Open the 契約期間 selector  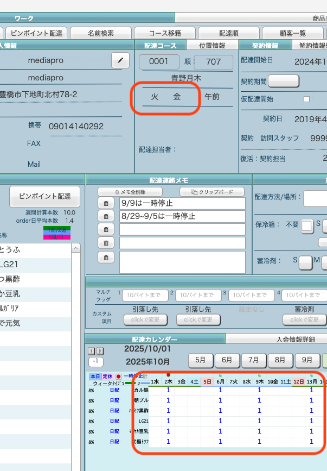pyautogui.click(x=284, y=81)
